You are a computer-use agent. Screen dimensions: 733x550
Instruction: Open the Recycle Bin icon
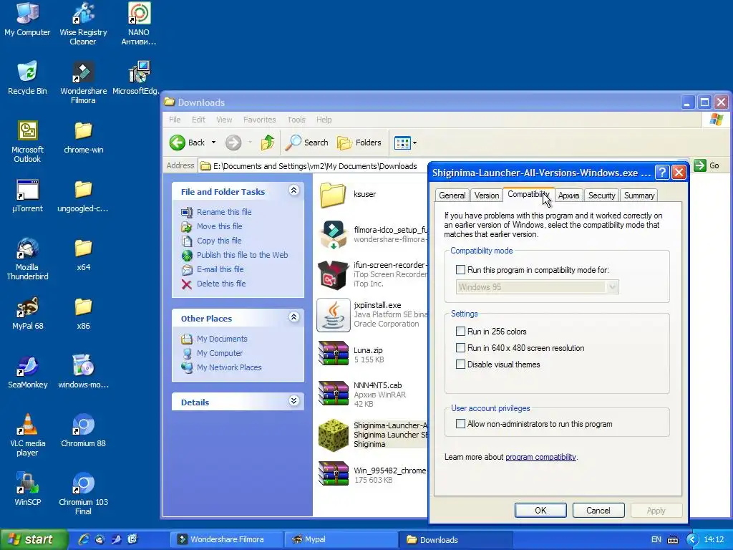pos(27,78)
